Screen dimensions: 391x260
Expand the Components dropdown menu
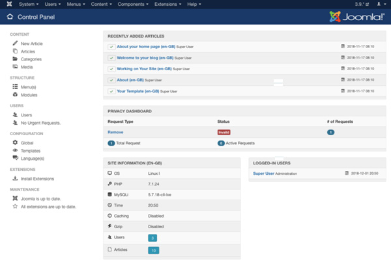[x=133, y=5]
